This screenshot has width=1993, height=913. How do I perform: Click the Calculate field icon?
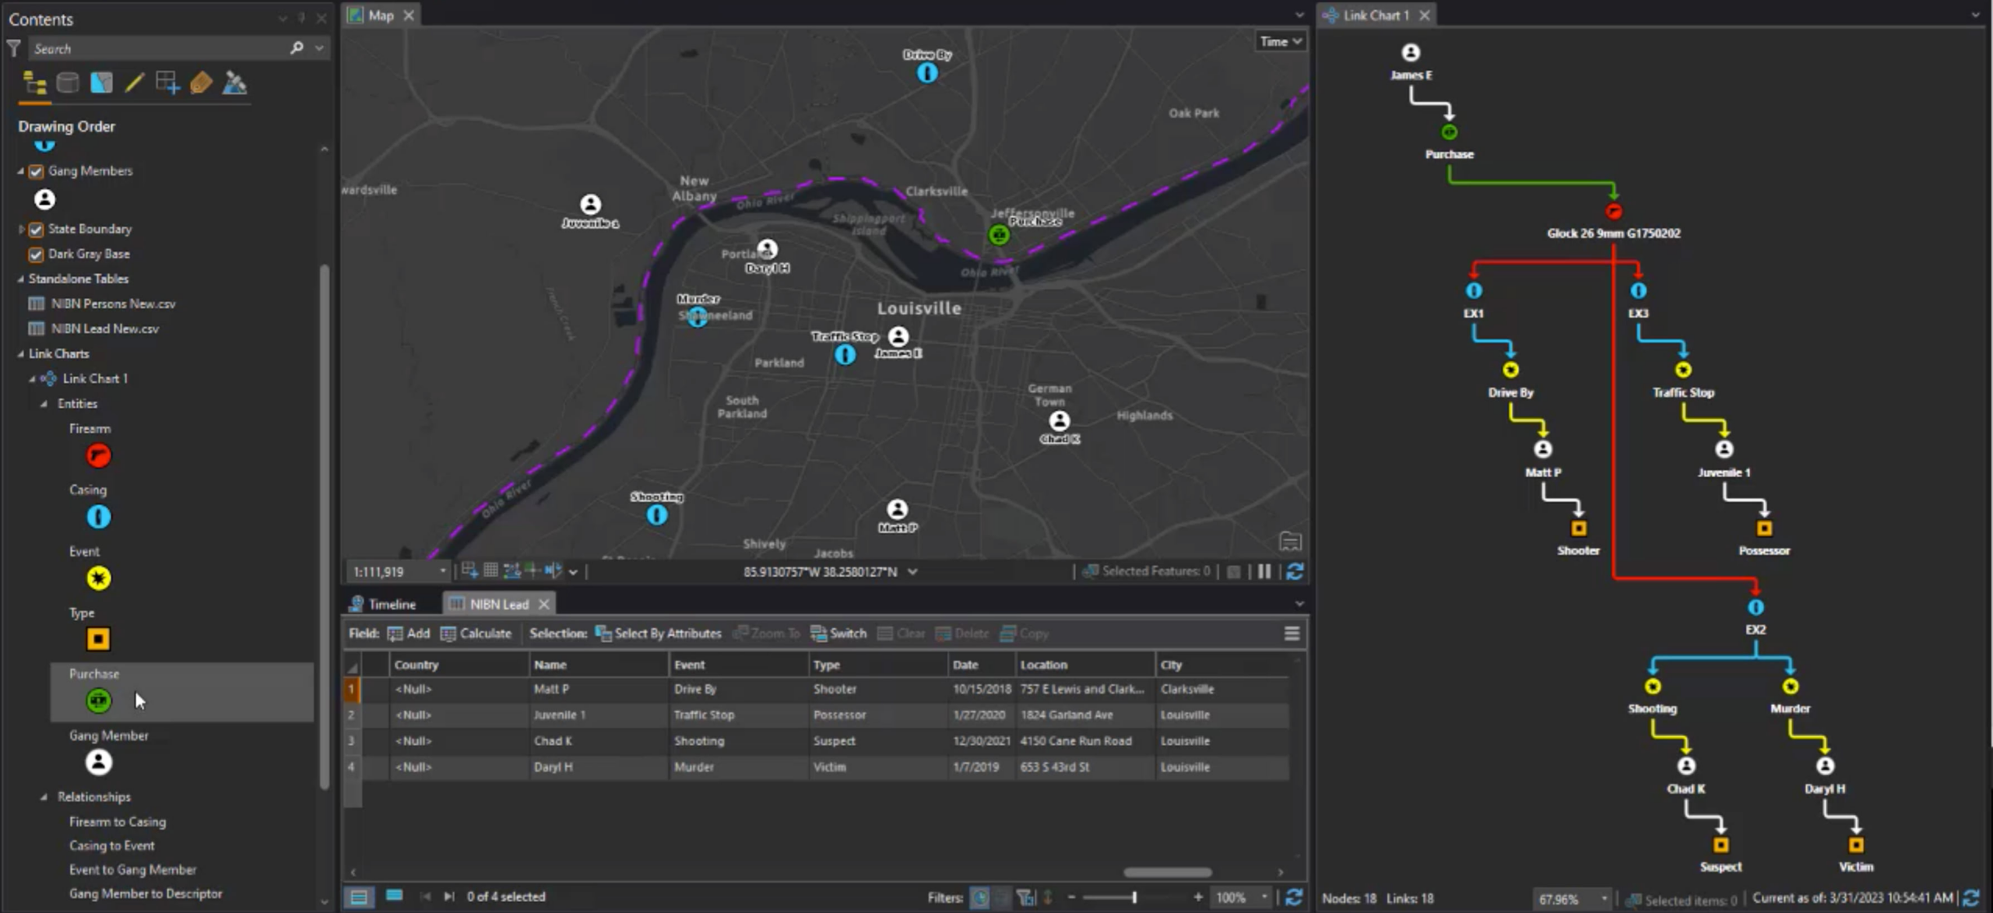pyautogui.click(x=476, y=633)
